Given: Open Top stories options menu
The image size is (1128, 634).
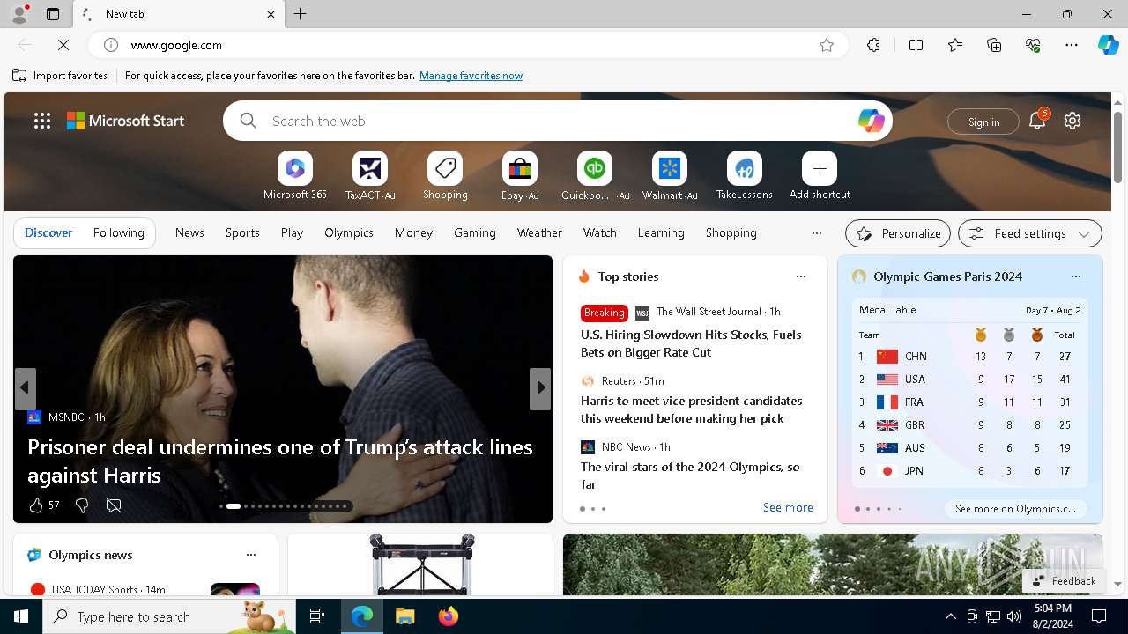Looking at the screenshot, I should (801, 276).
